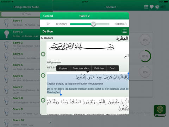
Task: Tap the green Quran book icon
Action: click(160, 110)
